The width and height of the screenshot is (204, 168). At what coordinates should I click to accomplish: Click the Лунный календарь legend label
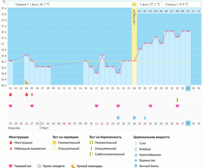(90, 166)
